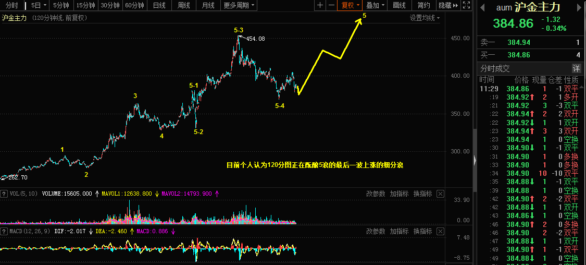Click the 性质 column header
This screenshot has height=265, width=586.
(x=571, y=80)
